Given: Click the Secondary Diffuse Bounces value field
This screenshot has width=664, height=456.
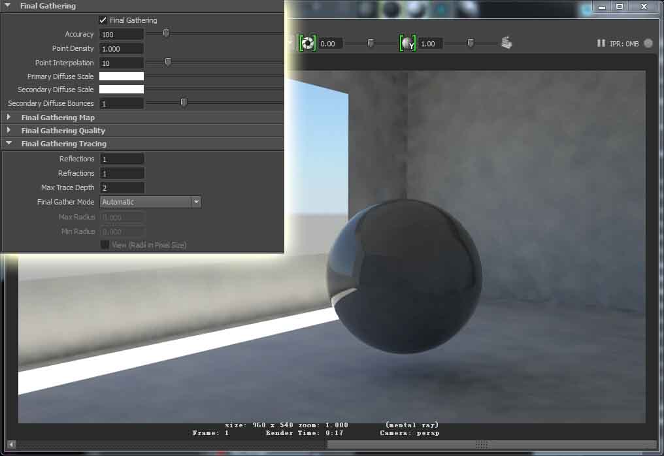Looking at the screenshot, I should click(122, 103).
